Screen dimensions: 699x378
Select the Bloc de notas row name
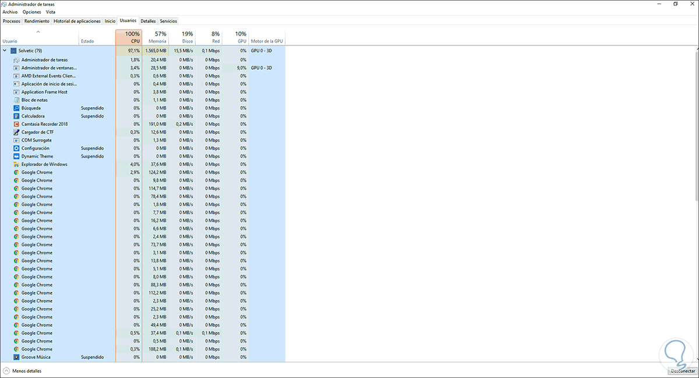[34, 100]
